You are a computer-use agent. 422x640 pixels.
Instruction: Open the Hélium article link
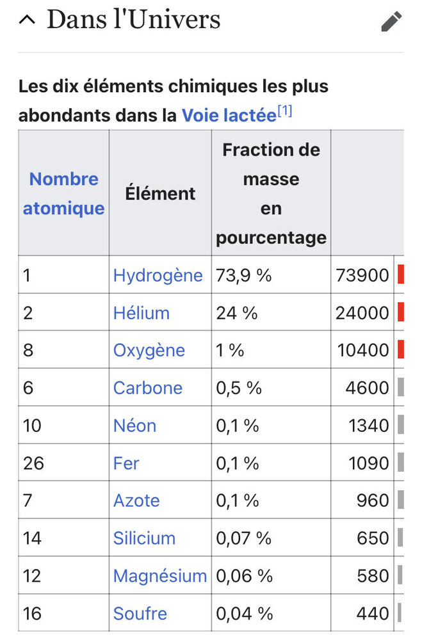141,313
